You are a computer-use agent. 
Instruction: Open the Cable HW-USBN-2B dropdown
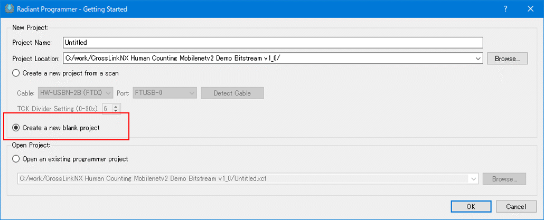click(x=76, y=93)
